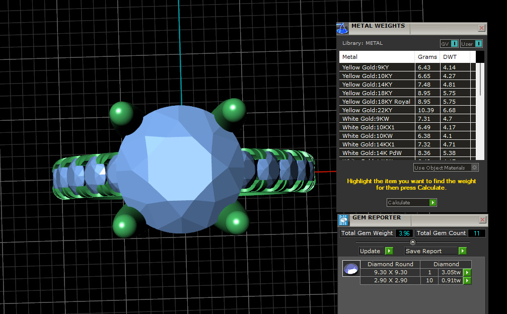
Task: Close the Metal Weights panel
Action: [481, 28]
